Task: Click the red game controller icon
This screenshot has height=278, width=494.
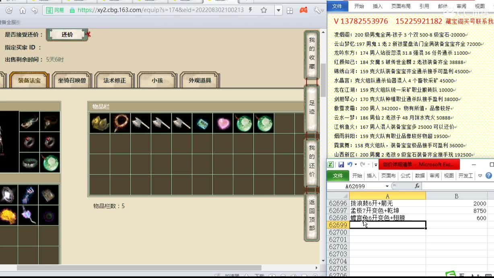Action: [304, 10]
